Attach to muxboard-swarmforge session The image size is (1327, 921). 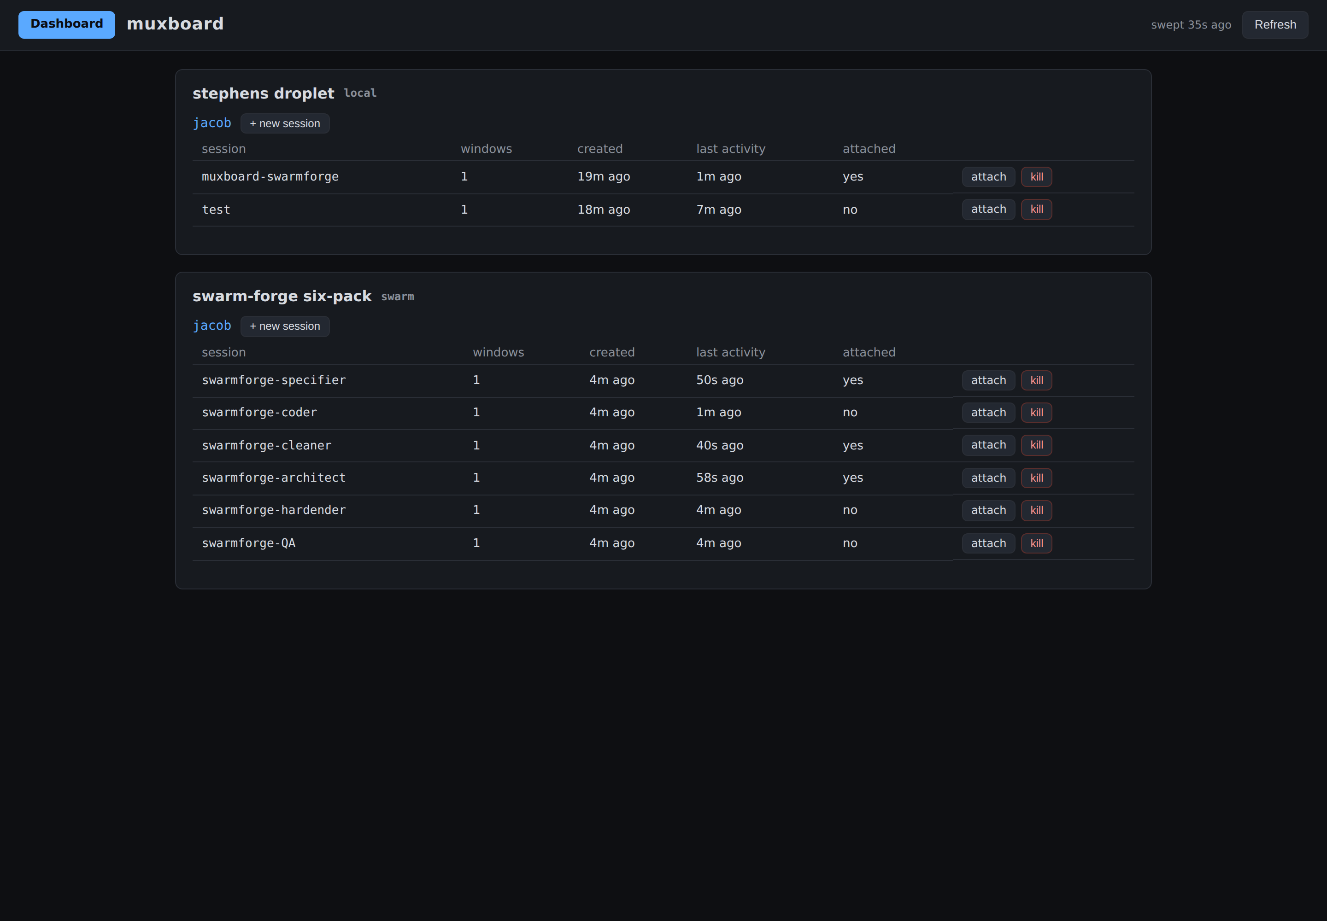click(988, 176)
